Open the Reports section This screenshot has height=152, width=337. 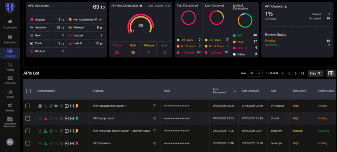tap(10, 94)
